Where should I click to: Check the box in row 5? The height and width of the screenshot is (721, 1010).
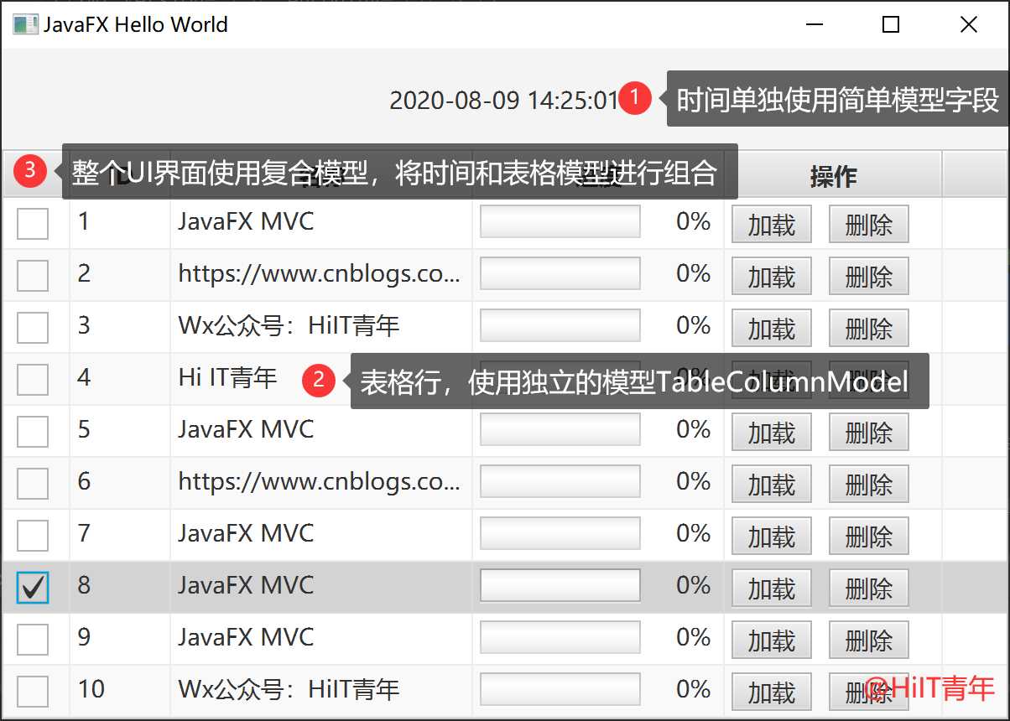coord(33,432)
